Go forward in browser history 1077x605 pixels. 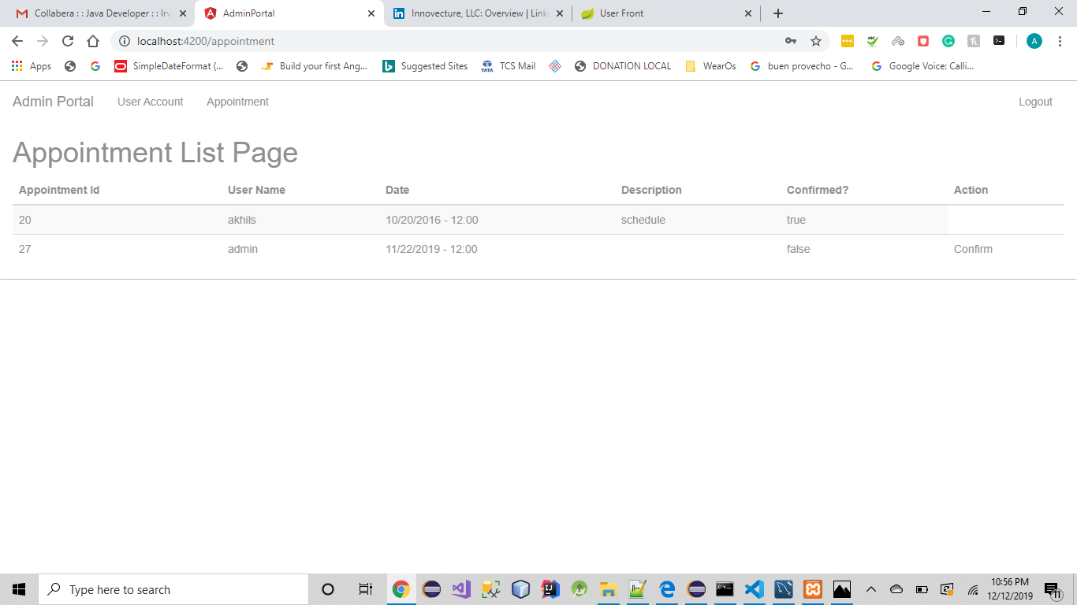point(43,41)
